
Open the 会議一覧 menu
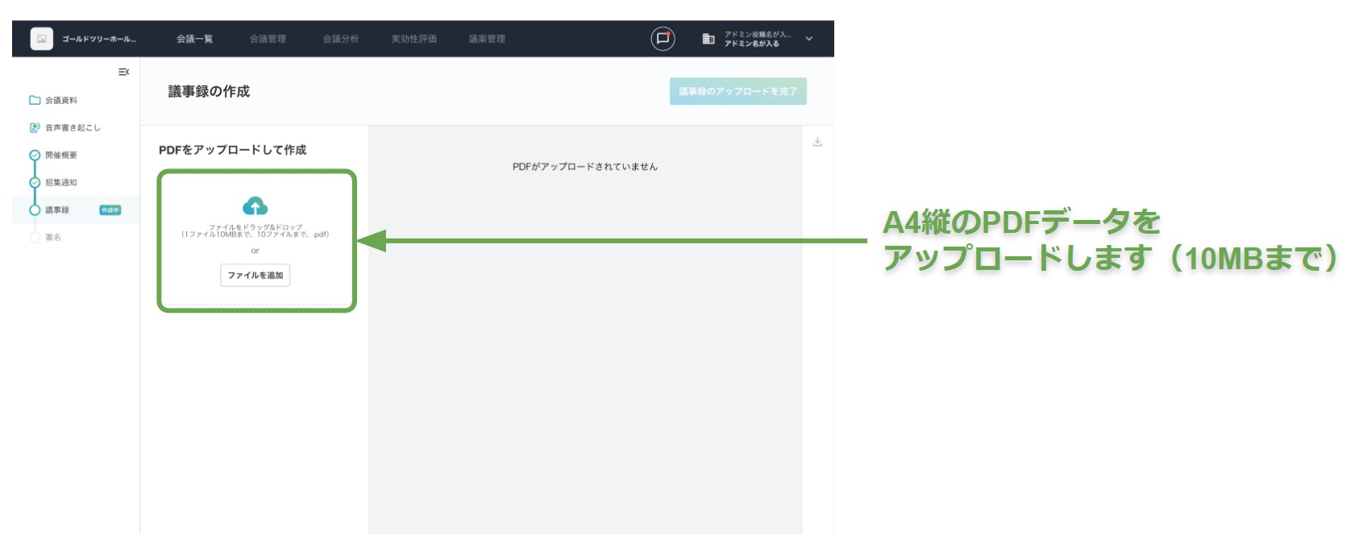click(x=194, y=39)
